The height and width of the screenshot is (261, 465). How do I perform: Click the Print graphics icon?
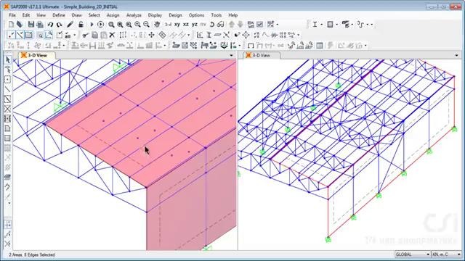(40, 25)
